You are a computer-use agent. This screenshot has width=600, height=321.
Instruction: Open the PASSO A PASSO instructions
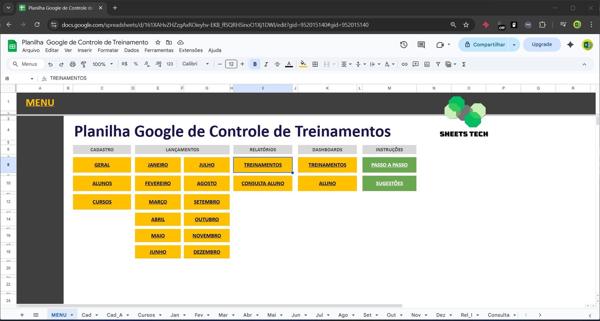389,165
